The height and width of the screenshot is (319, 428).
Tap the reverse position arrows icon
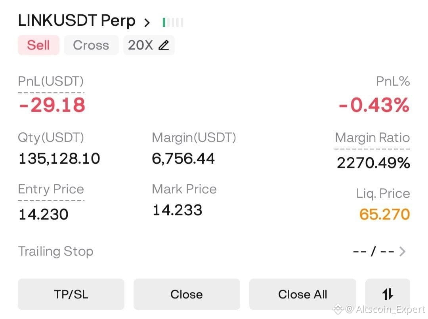(388, 294)
